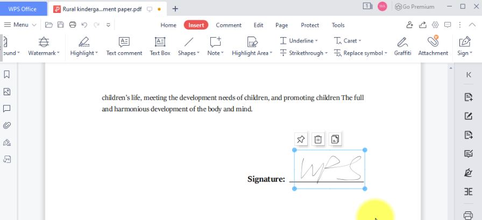Open the Signature sidebar panel

[x=7, y=142]
